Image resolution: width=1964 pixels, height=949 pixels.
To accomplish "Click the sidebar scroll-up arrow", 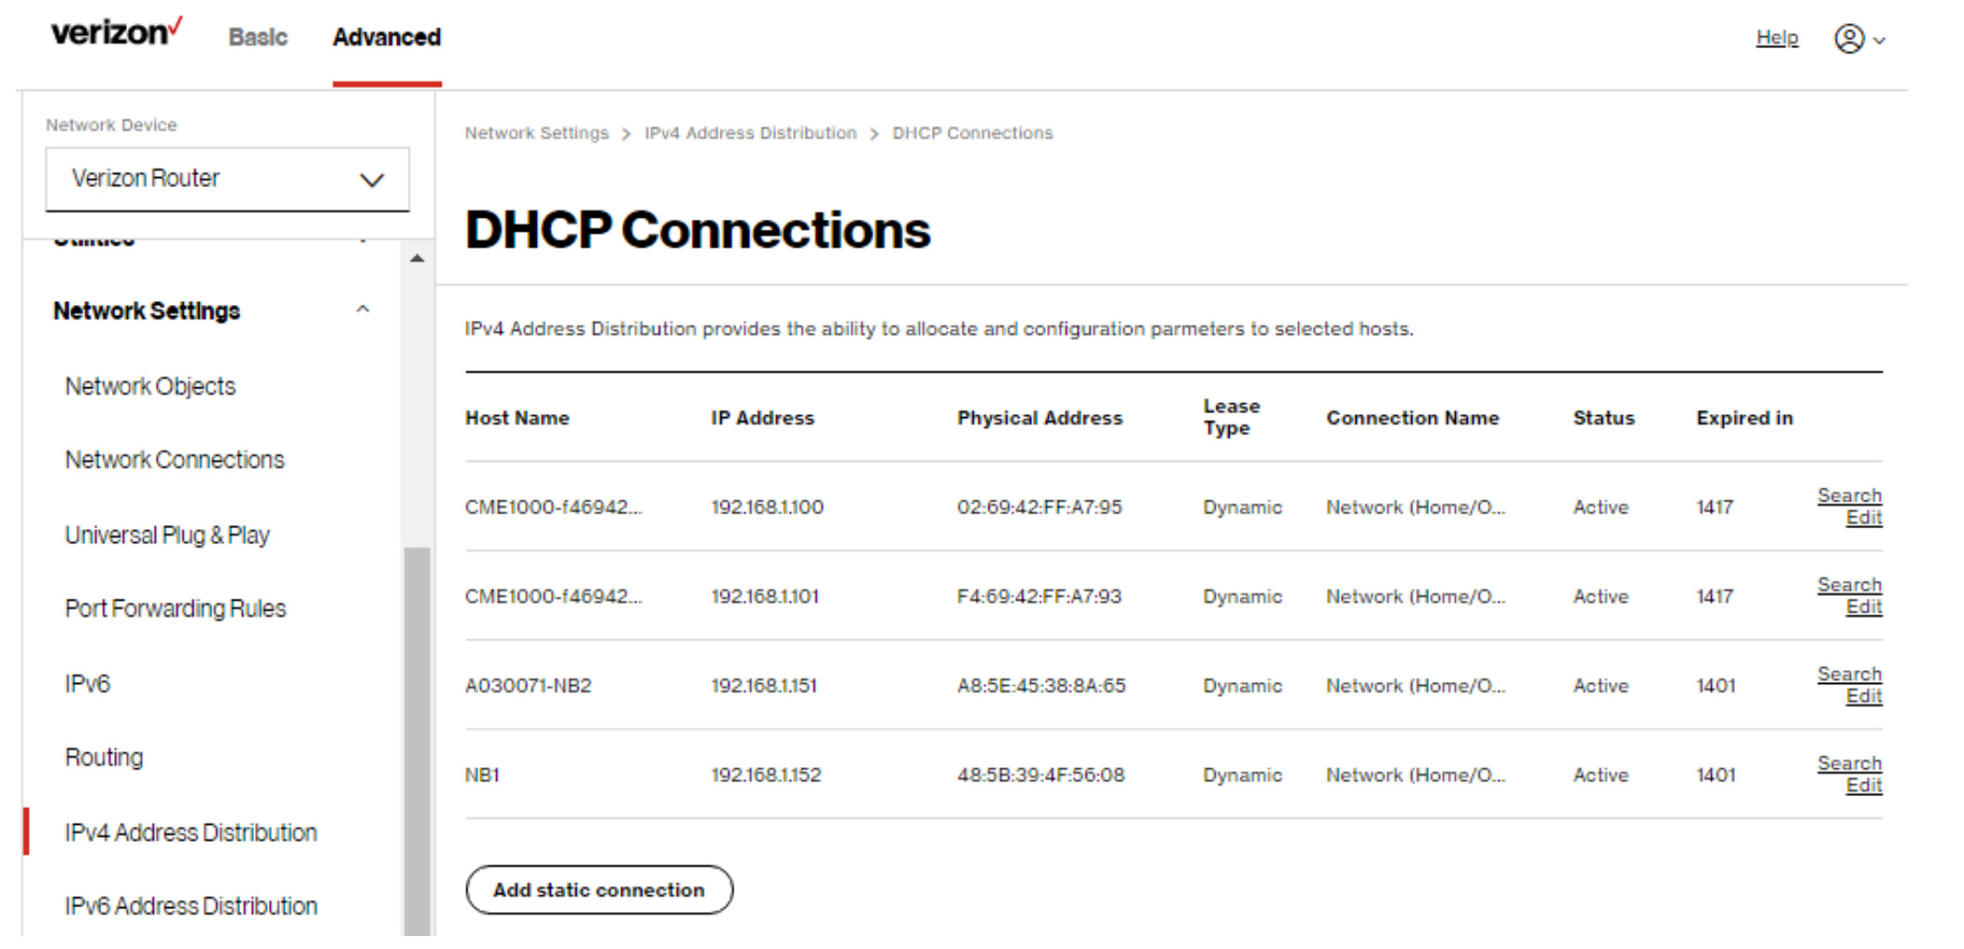I will click(x=417, y=259).
